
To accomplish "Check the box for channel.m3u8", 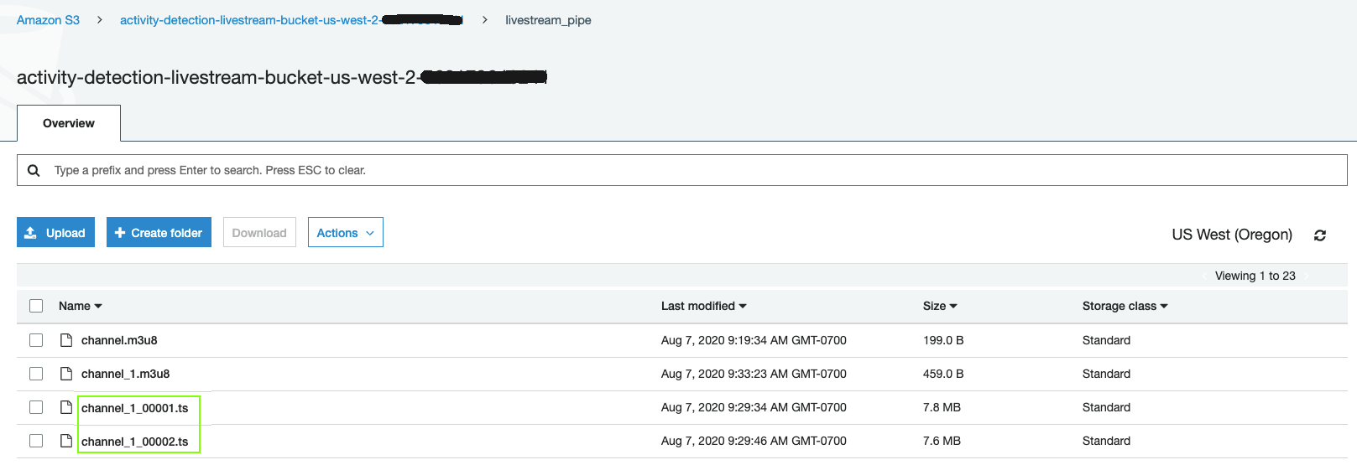I will click(36, 340).
